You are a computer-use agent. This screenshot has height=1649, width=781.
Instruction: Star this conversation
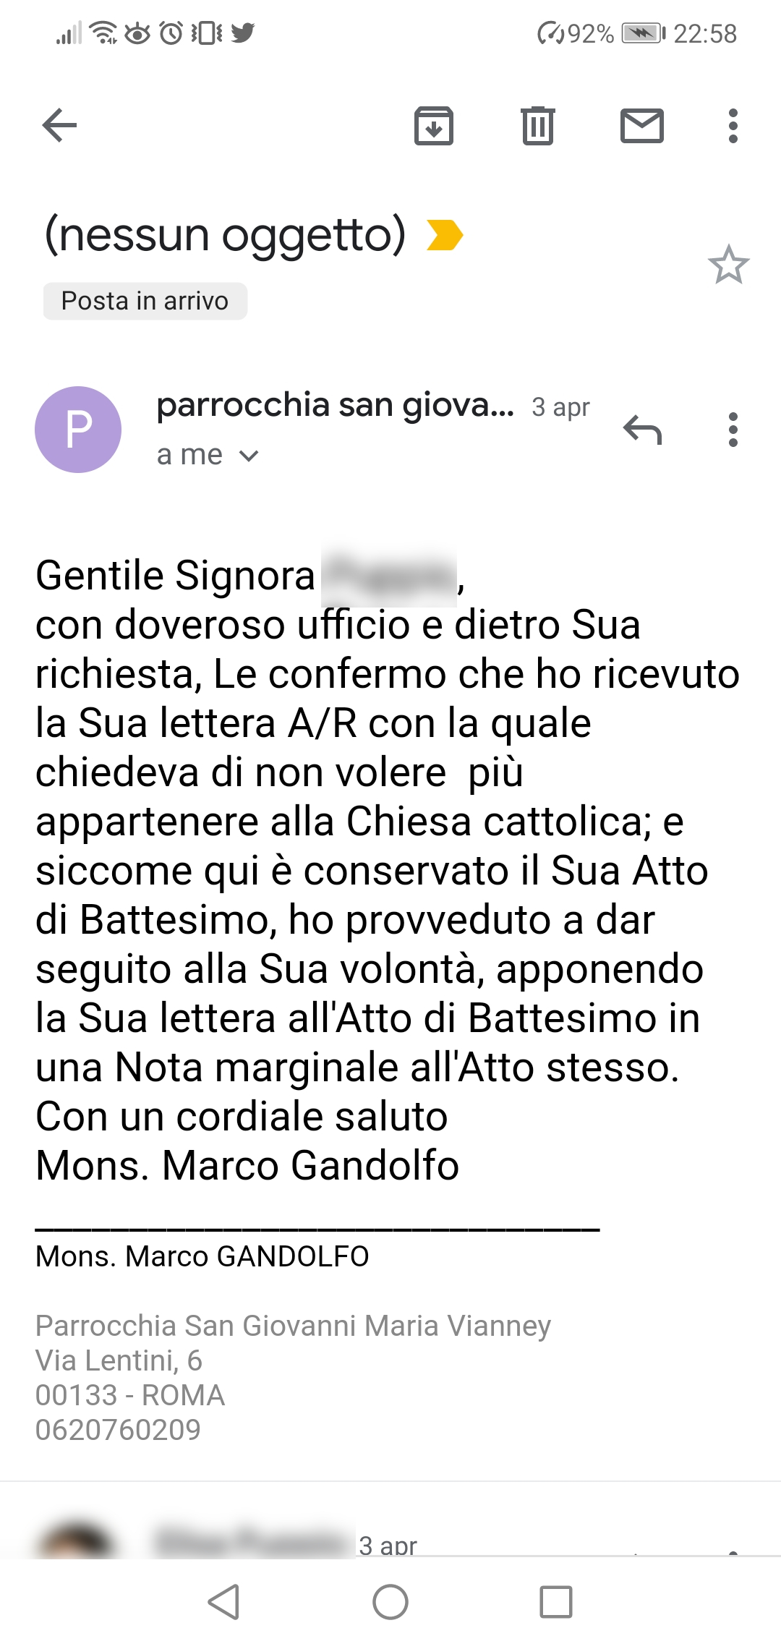[x=728, y=265]
